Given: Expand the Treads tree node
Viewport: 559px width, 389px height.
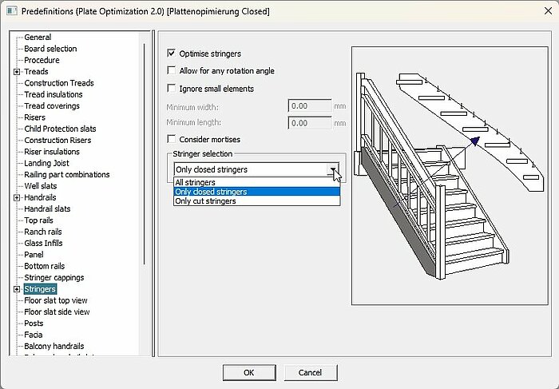Looking at the screenshot, I should point(17,72).
